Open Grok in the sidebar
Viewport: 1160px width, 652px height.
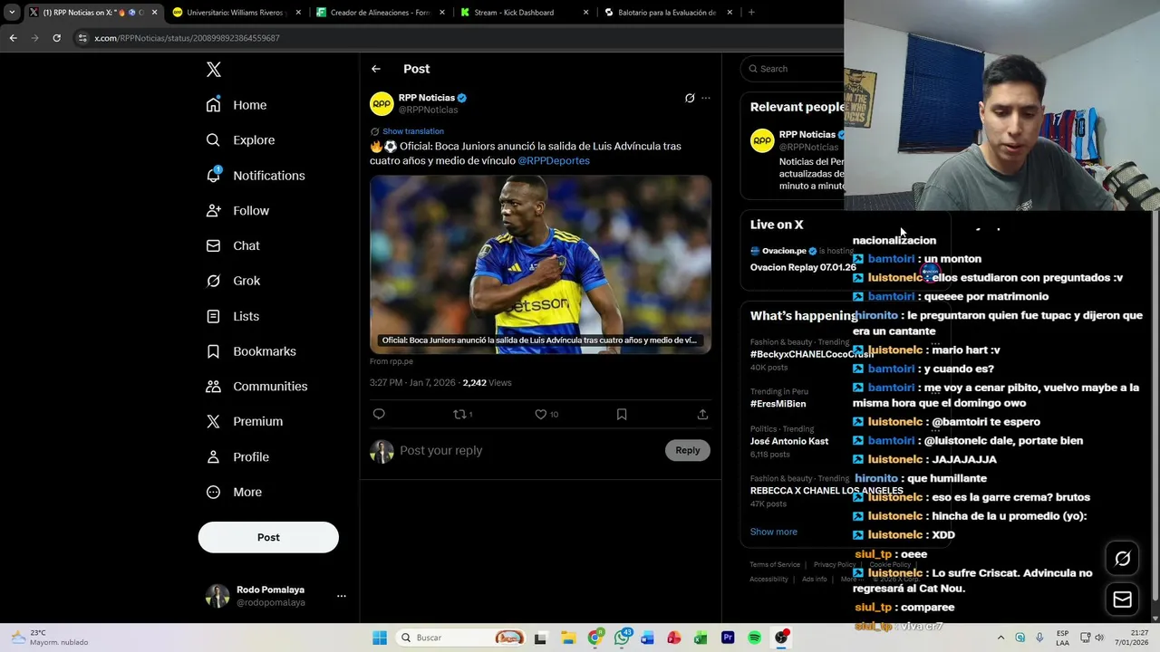(x=233, y=281)
